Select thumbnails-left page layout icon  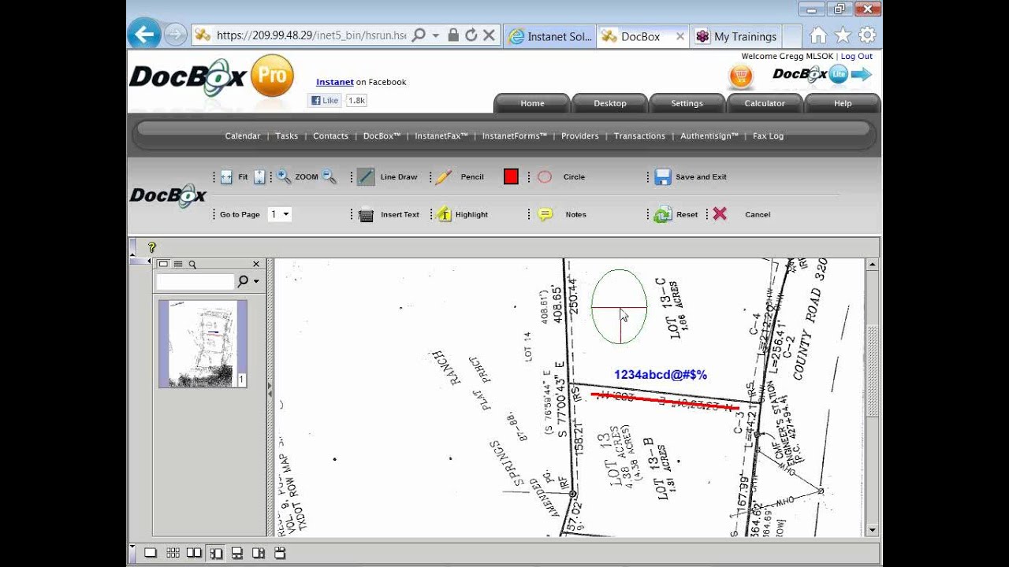coord(215,553)
